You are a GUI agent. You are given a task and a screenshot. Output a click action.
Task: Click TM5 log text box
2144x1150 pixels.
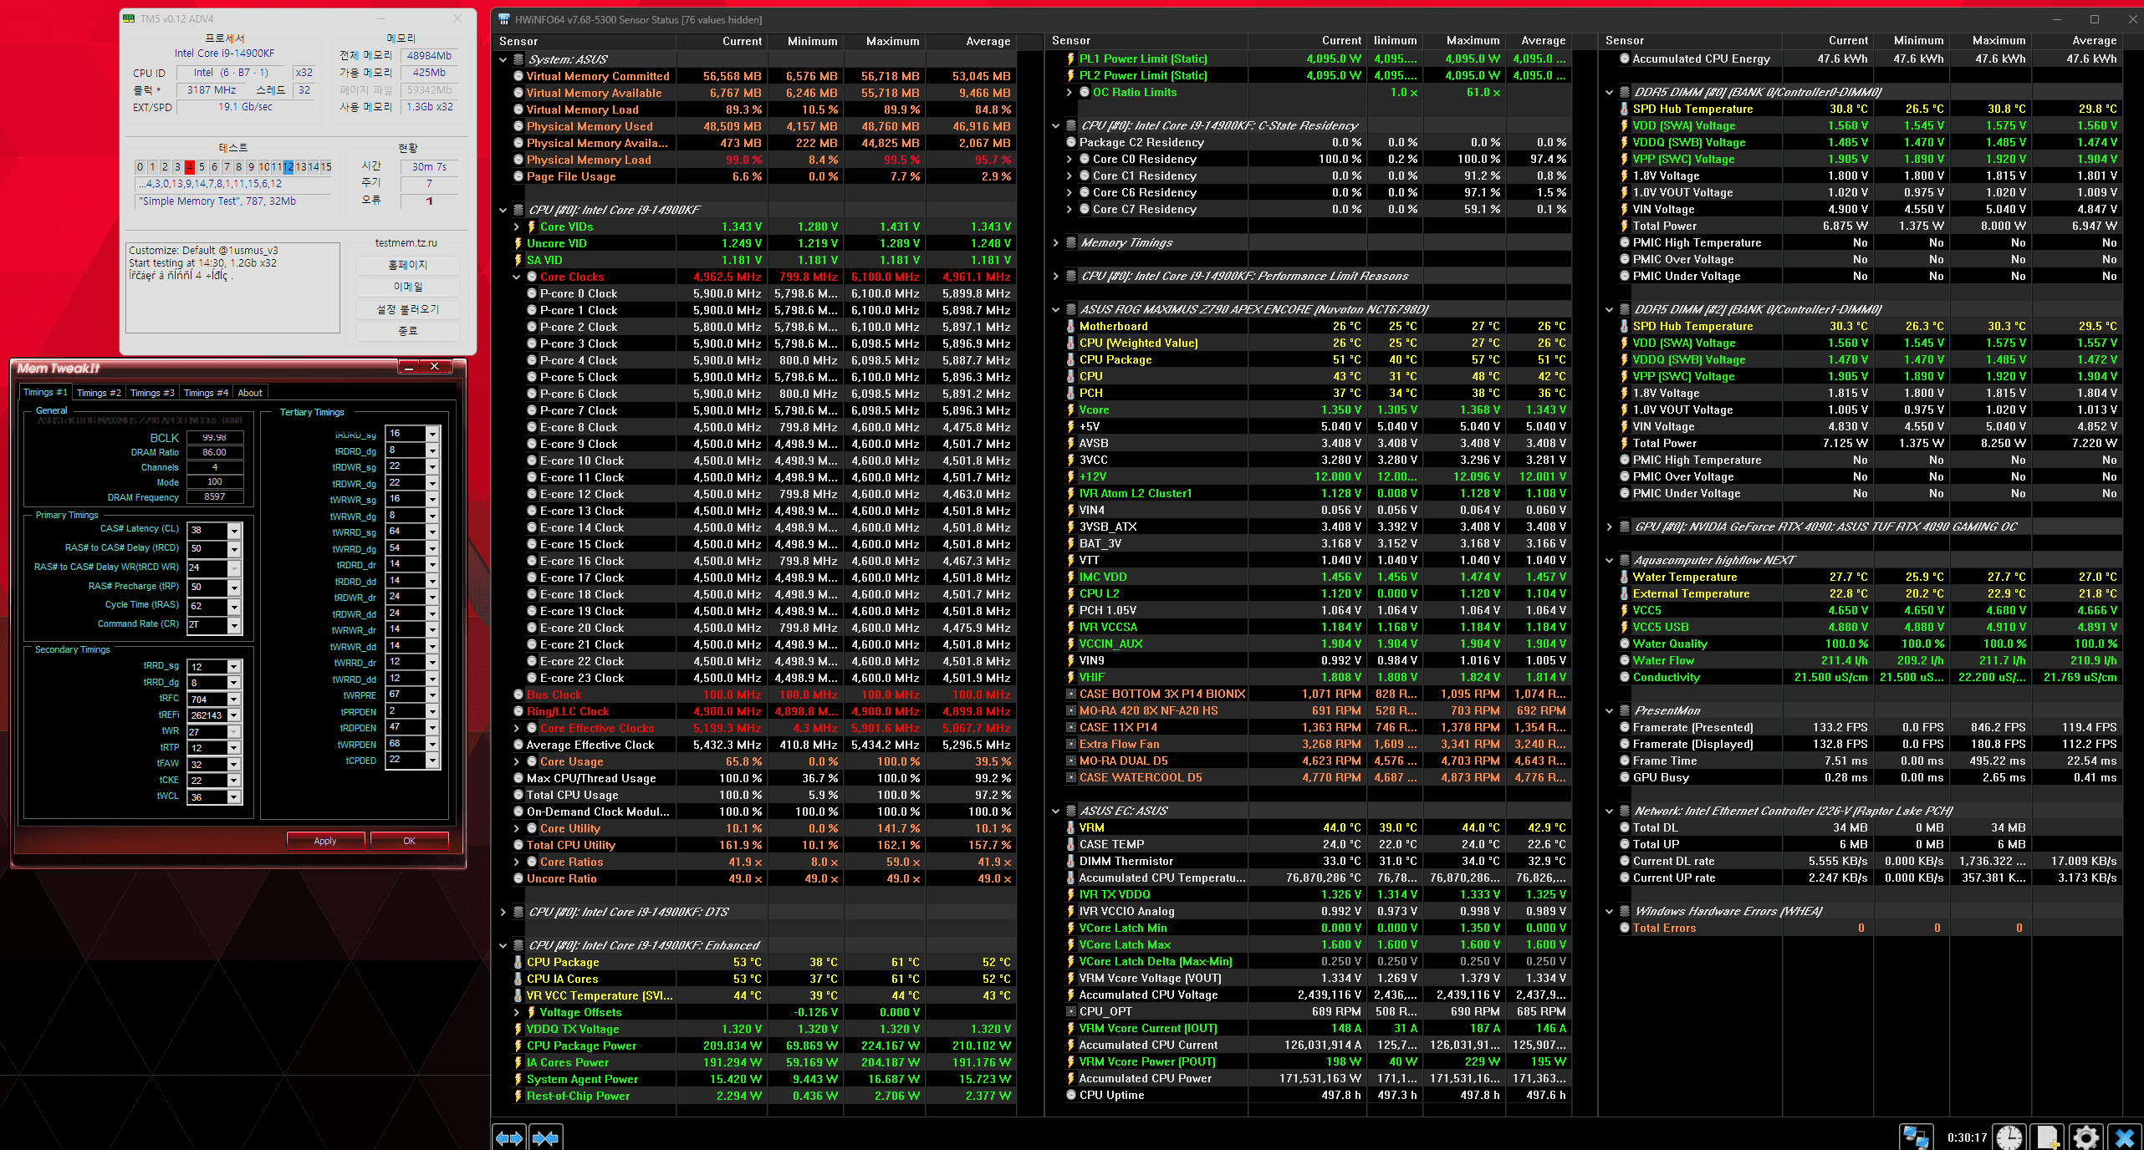click(232, 287)
